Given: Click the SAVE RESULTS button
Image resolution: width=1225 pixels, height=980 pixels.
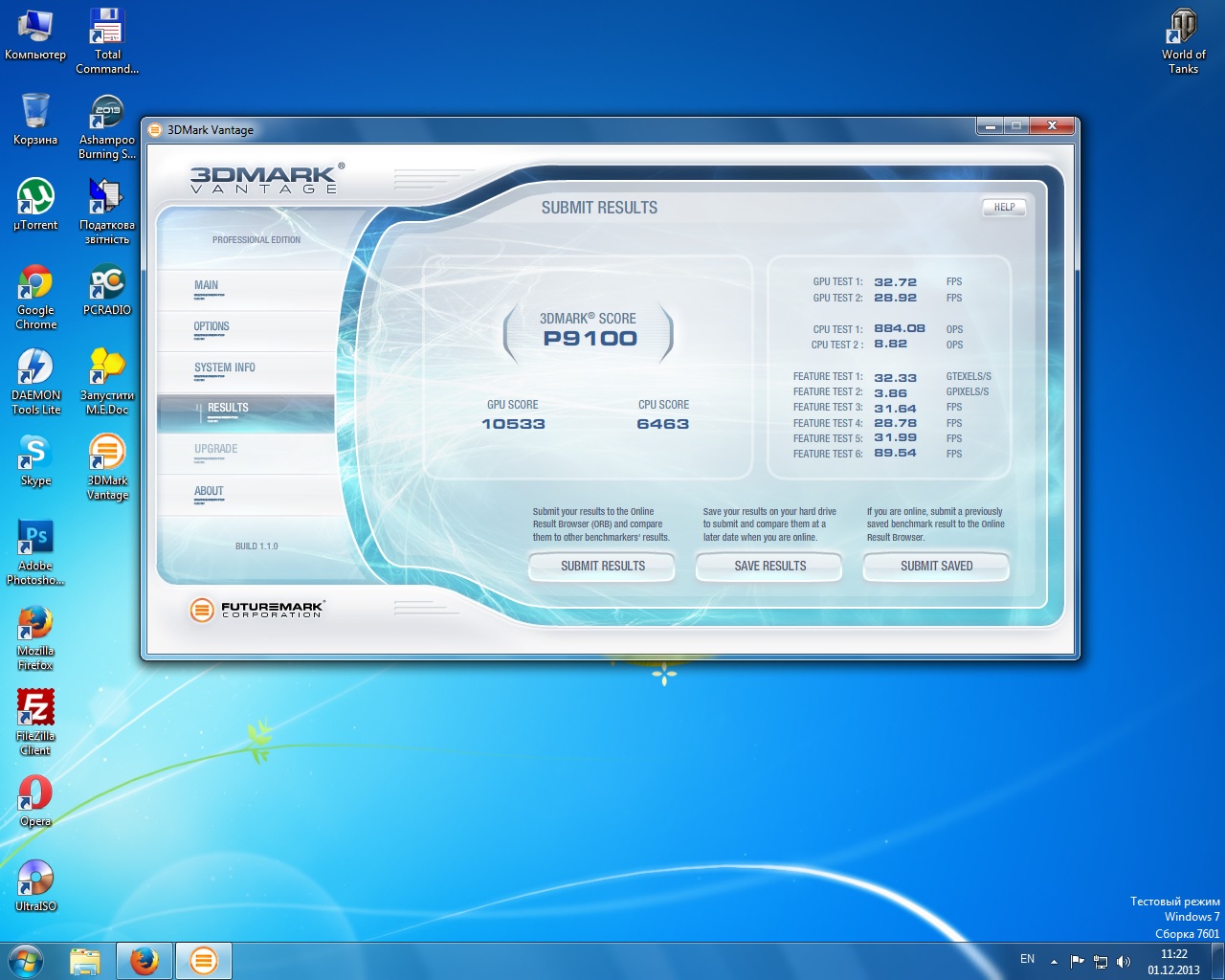Looking at the screenshot, I should (x=769, y=567).
